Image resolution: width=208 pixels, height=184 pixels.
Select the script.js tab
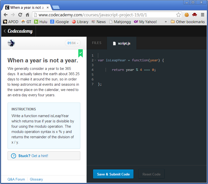click(x=124, y=43)
